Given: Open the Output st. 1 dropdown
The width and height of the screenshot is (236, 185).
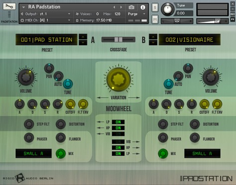Looking at the screenshot, I should tap(69, 14).
